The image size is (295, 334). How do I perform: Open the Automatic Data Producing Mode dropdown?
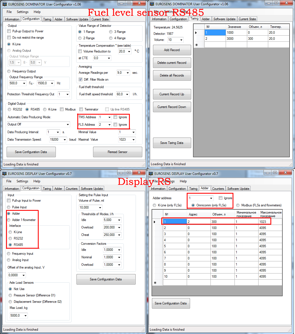tap(68, 125)
